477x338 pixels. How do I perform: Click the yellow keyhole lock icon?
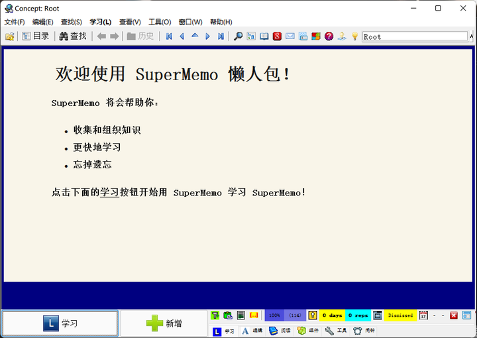(313, 315)
